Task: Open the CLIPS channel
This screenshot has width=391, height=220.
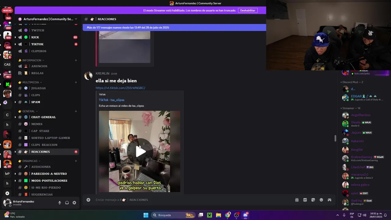Action: (48, 95)
